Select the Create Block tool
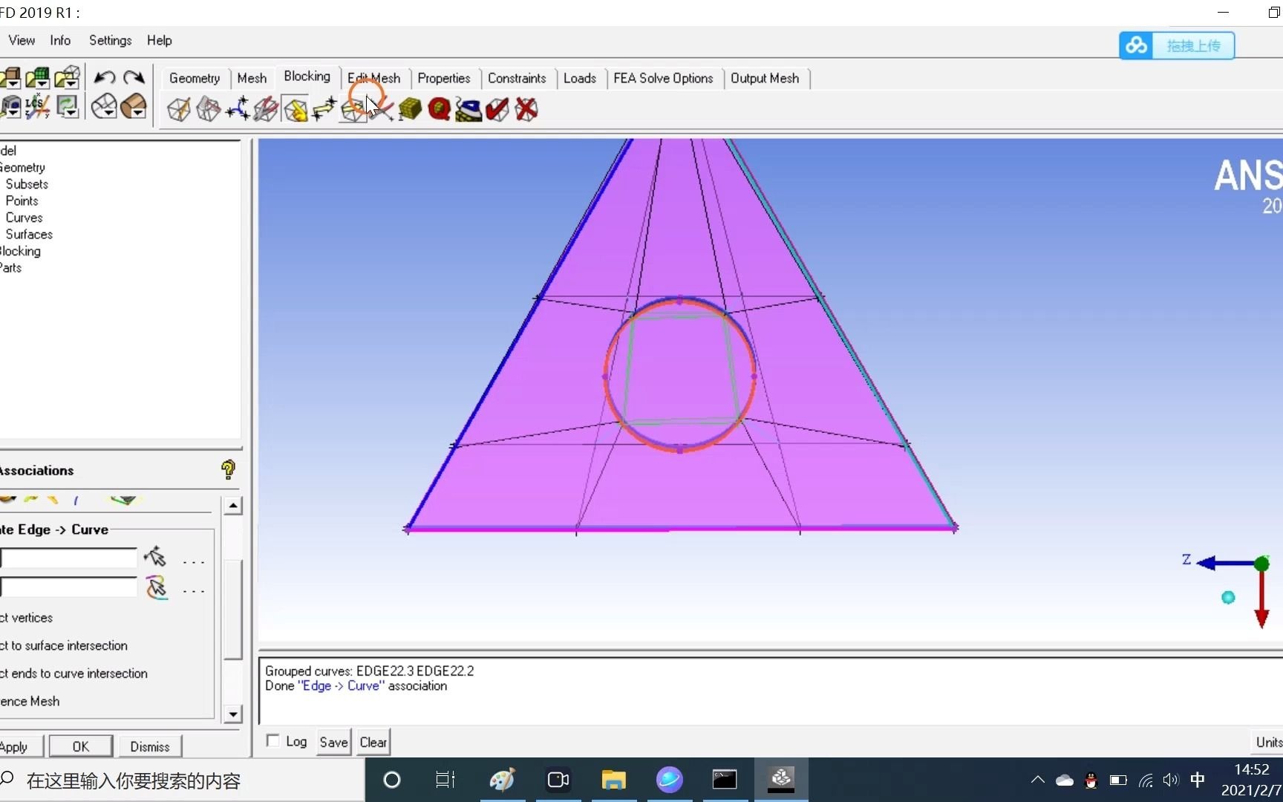The width and height of the screenshot is (1283, 802). coord(179,109)
